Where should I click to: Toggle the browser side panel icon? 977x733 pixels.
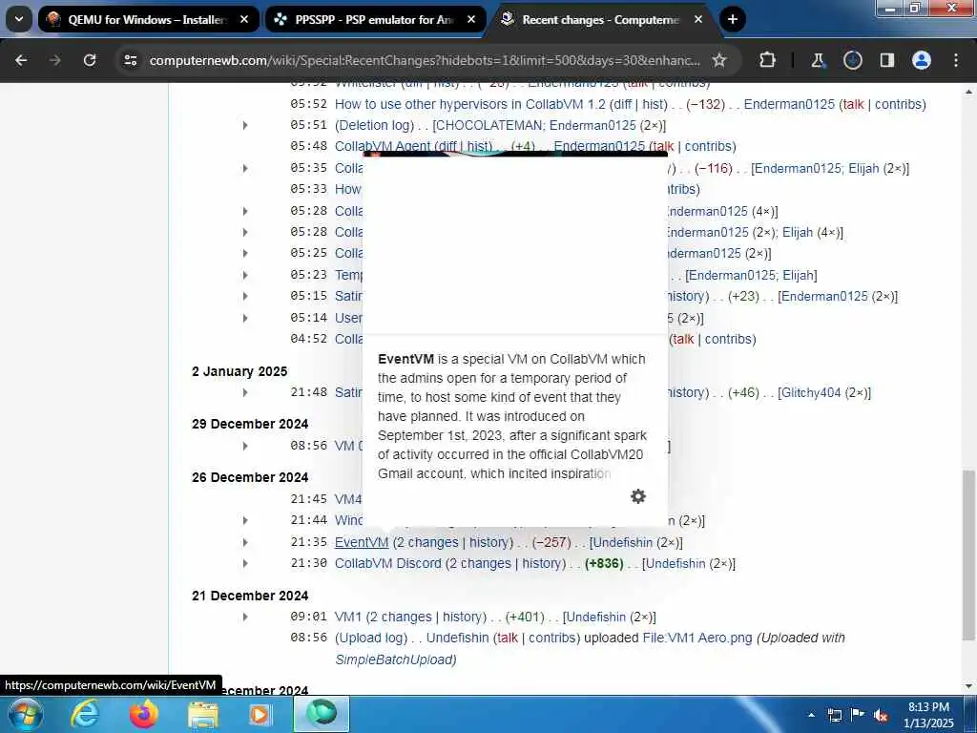coord(887,60)
